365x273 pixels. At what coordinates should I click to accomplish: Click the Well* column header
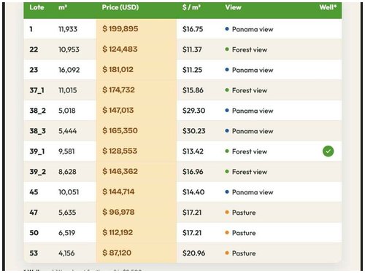click(328, 7)
